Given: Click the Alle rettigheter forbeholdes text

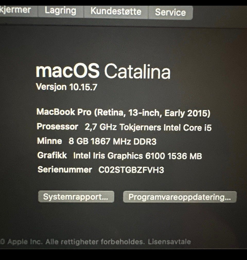Looking at the screenshot, I should pyautogui.click(x=94, y=242).
